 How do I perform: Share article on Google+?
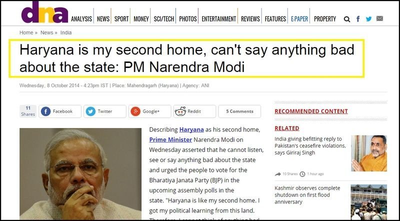tap(149, 111)
